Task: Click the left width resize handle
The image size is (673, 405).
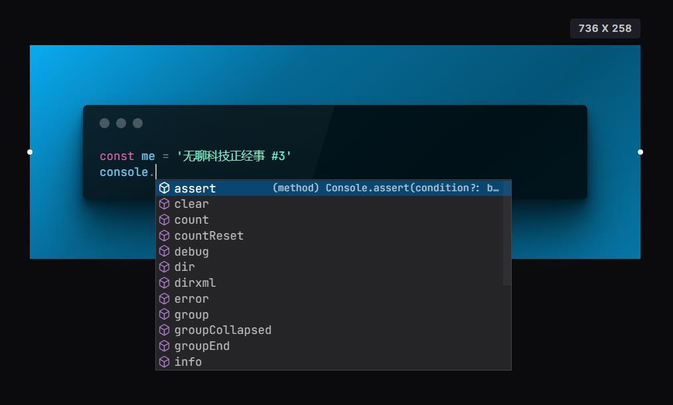Action: [x=30, y=152]
